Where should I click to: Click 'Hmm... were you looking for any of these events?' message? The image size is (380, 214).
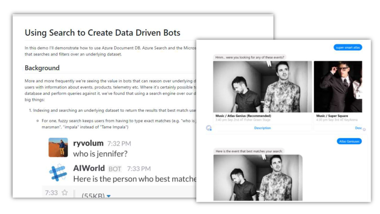point(250,57)
